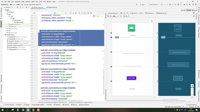Click the default margins 0dp button
This screenshot has height=112, width=200.
click(114, 16)
